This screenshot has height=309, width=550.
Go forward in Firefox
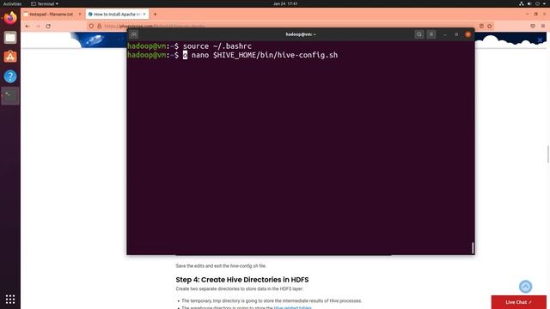point(38,27)
